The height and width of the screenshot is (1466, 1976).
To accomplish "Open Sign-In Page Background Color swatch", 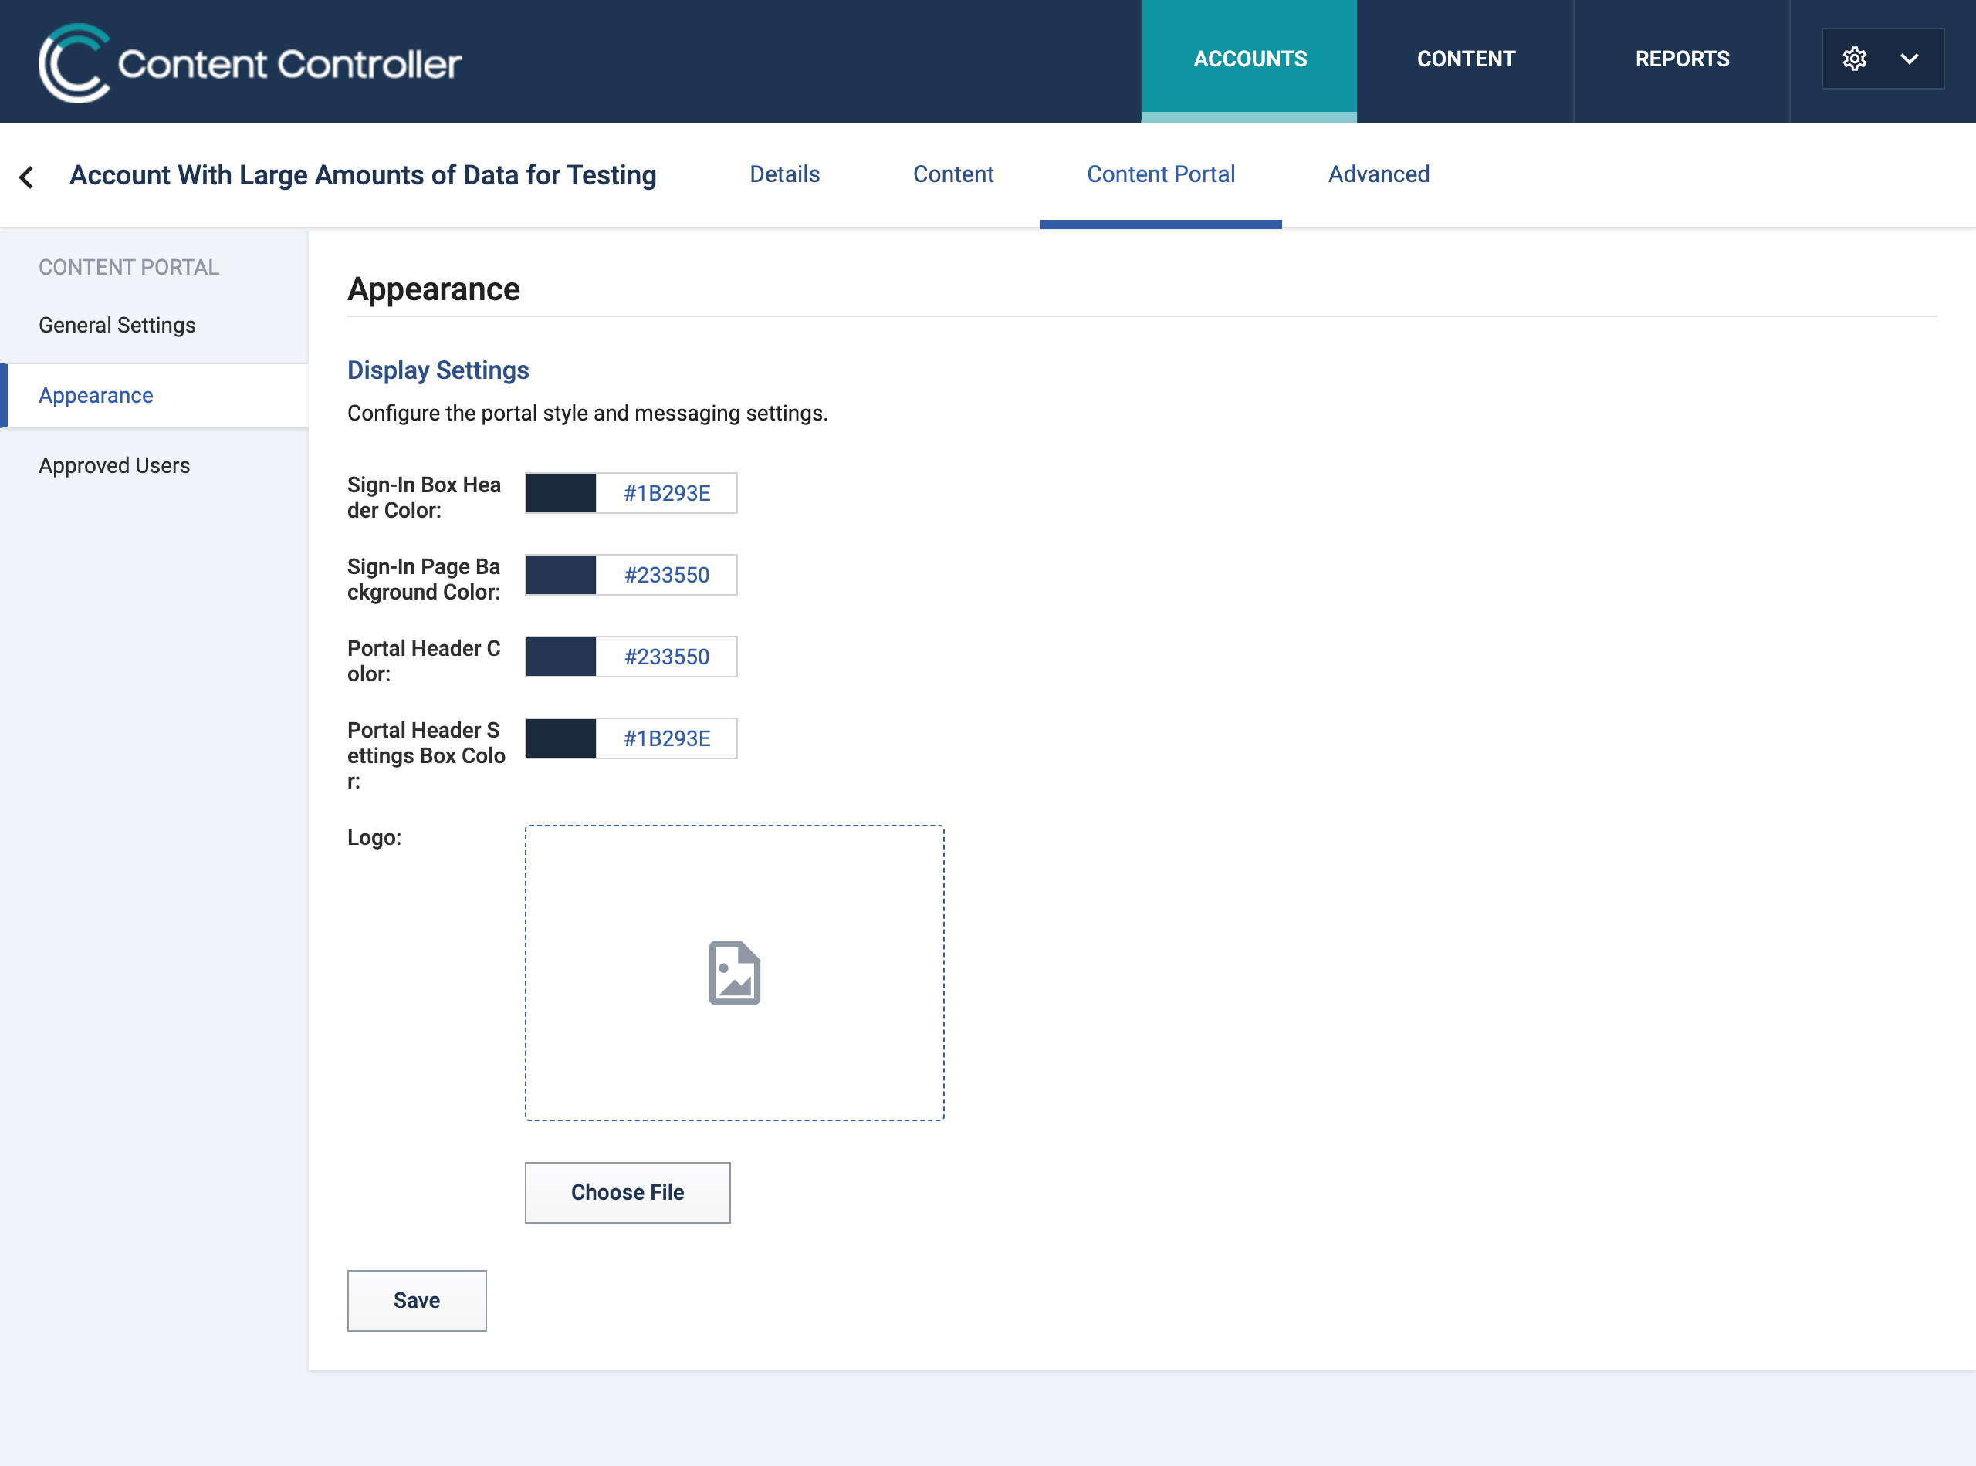I will (561, 574).
